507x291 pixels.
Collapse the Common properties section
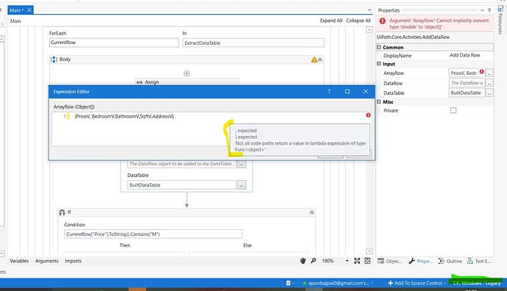click(x=378, y=47)
